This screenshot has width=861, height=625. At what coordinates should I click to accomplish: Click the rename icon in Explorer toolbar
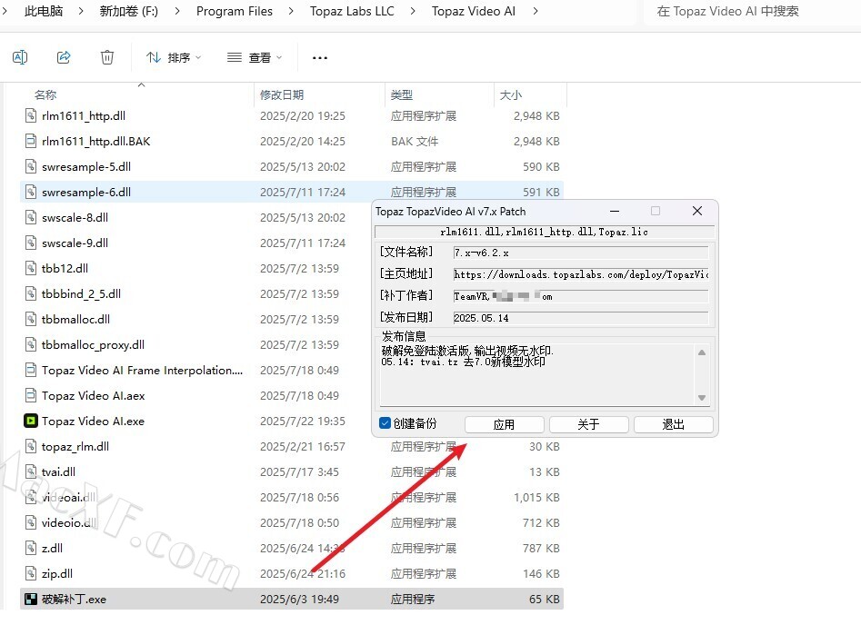pyautogui.click(x=20, y=57)
